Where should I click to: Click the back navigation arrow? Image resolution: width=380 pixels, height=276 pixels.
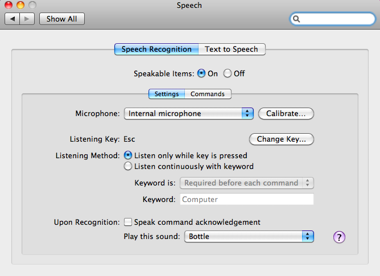(13, 19)
